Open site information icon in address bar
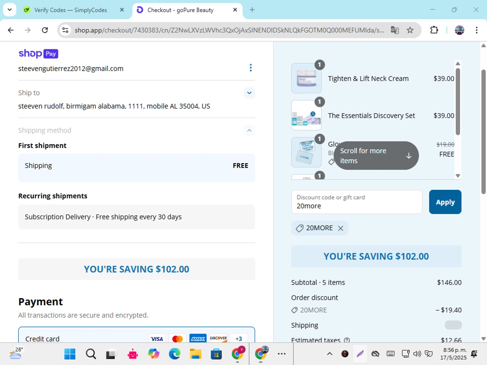 click(65, 30)
